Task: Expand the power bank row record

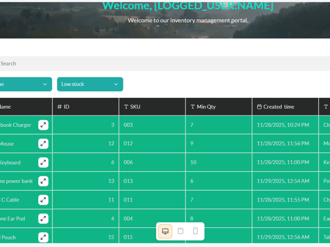Action: [x=43, y=181]
